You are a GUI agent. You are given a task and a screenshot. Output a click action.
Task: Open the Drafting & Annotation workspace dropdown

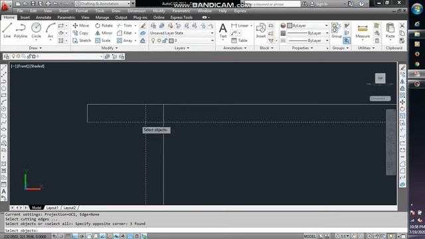[x=105, y=4]
